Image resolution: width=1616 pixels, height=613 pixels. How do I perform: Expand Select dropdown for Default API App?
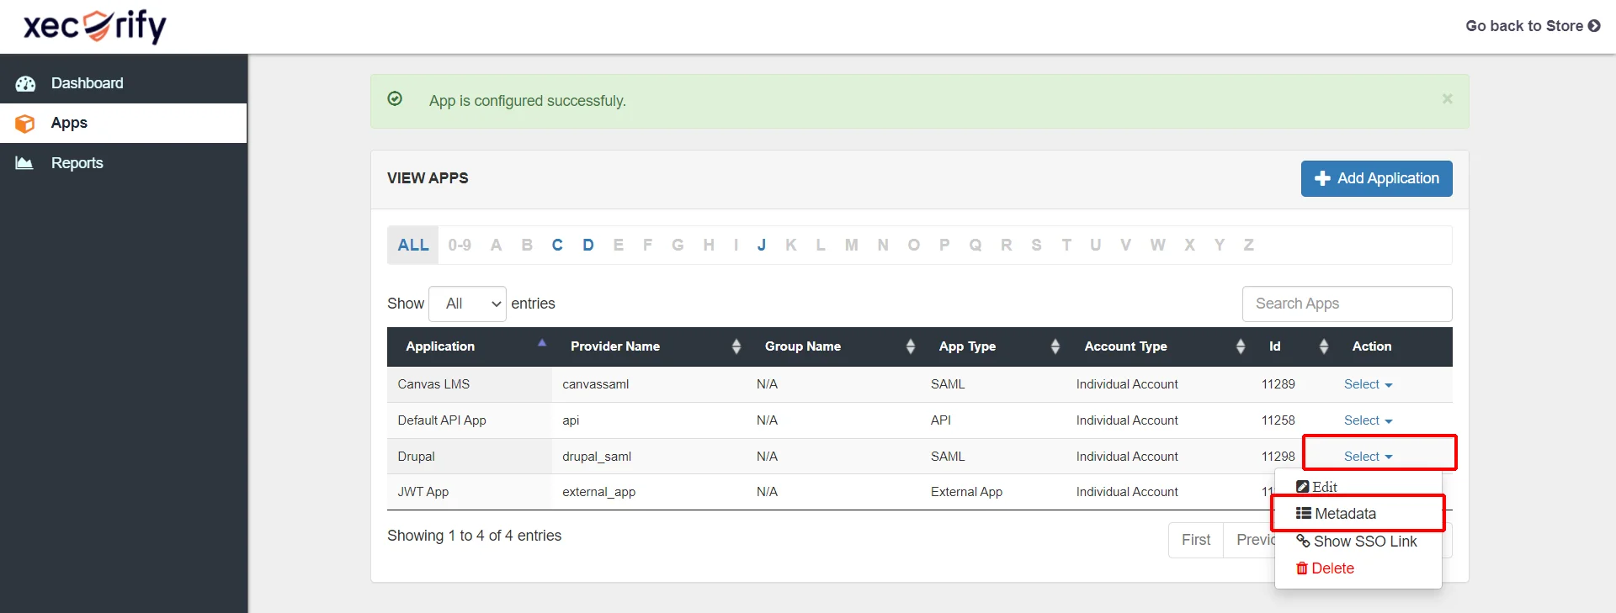pos(1368,420)
